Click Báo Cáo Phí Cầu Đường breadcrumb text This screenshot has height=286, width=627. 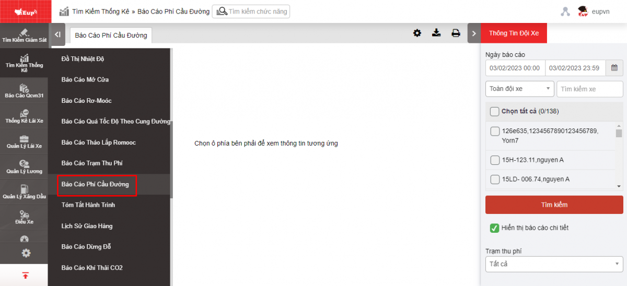click(x=173, y=11)
